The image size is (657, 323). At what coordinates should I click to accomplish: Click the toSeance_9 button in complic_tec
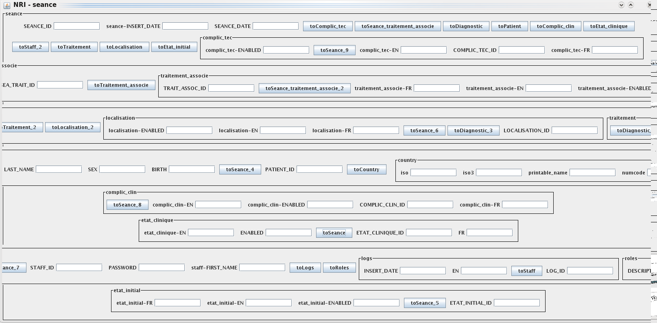tap(334, 50)
